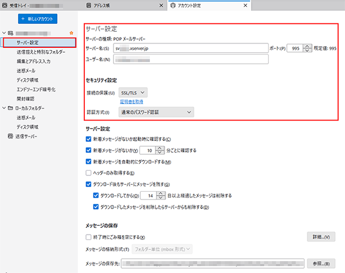Image resolution: width=345 pixels, height=273 pixels.
Task: Collapse the mail account tree node
Action: point(4,33)
